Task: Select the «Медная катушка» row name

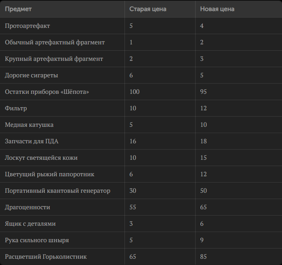Action: point(29,125)
